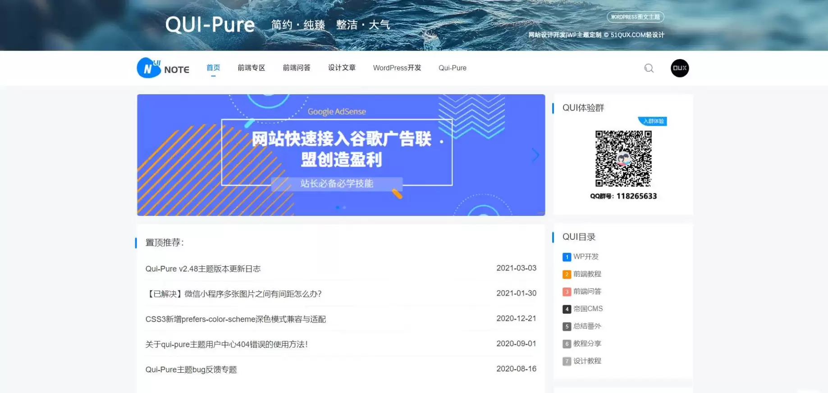828x393 pixels.
Task: Click the date 2021-03-03
Action: point(517,268)
